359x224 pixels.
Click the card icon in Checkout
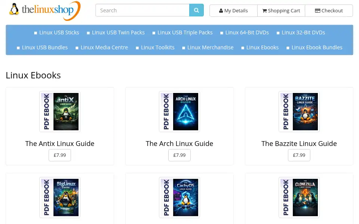click(x=317, y=11)
